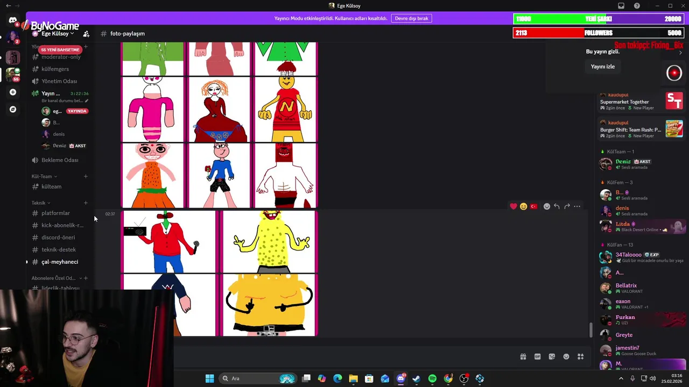This screenshot has height=387, width=689.
Task: Create channel in Kül-Team category
Action: click(86, 176)
